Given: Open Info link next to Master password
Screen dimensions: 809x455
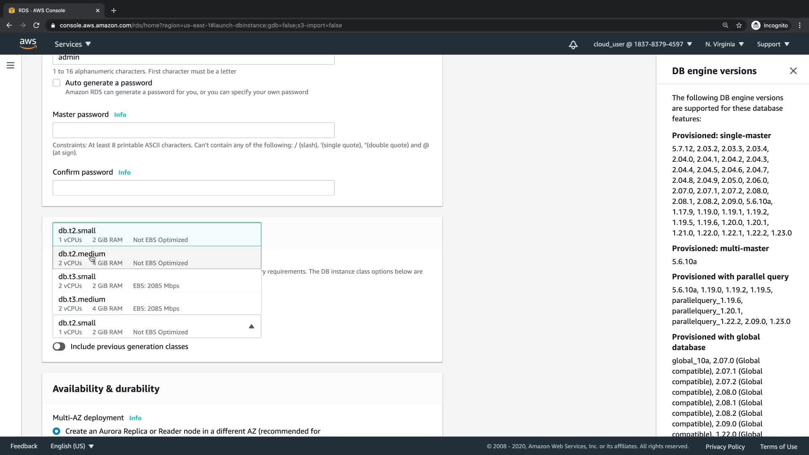Looking at the screenshot, I should [x=120, y=115].
